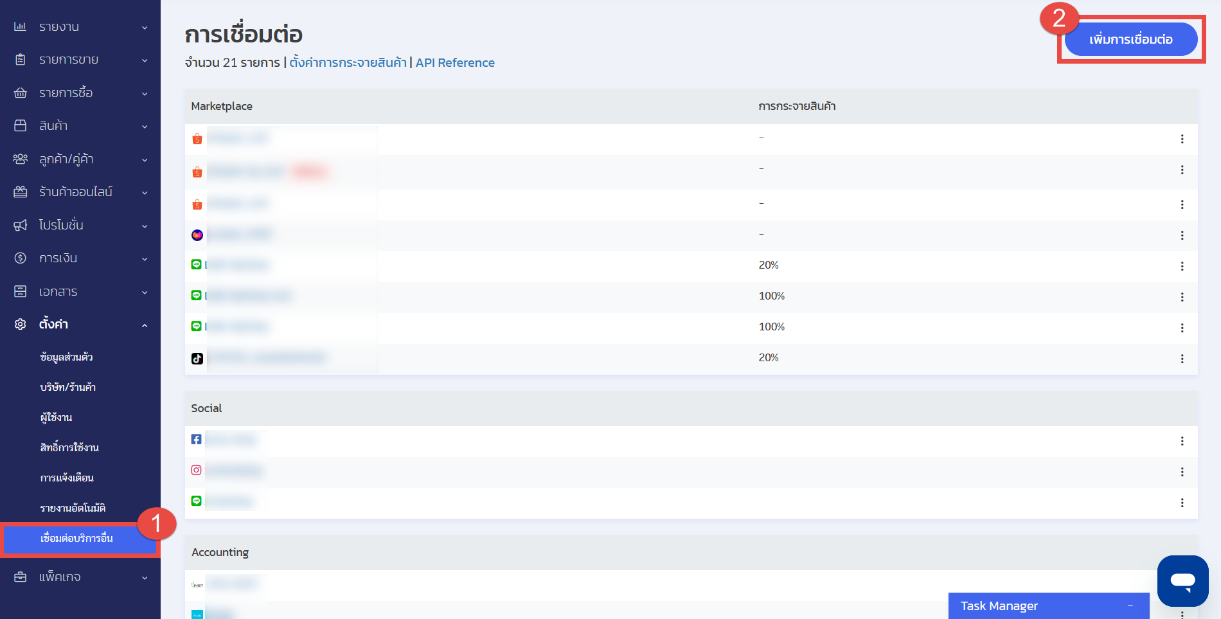
Task: Click the chat support bubble icon
Action: click(1182, 580)
